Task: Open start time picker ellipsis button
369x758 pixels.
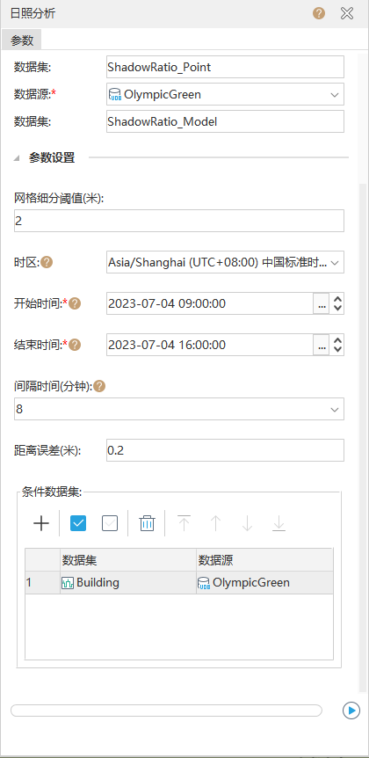Action: [322, 304]
